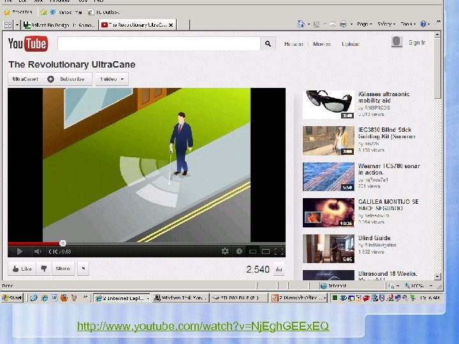Like the video with thumbs up

(22, 269)
